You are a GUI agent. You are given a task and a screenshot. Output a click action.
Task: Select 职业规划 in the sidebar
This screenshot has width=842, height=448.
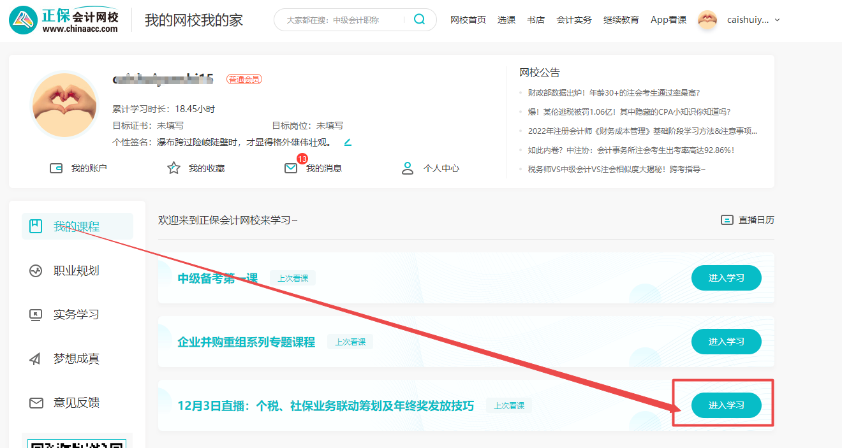point(77,271)
